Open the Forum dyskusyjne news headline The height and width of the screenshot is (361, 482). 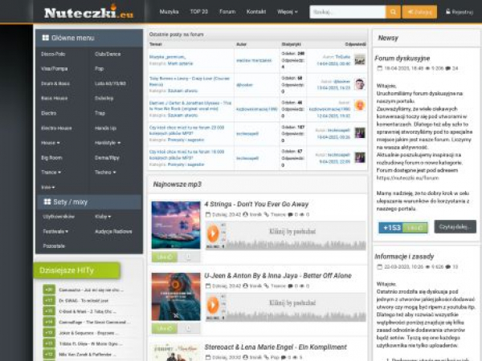[x=402, y=58]
